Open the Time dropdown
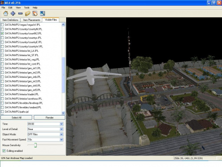Image resolution: width=222 pixels, height=167 pixels. click(61, 124)
